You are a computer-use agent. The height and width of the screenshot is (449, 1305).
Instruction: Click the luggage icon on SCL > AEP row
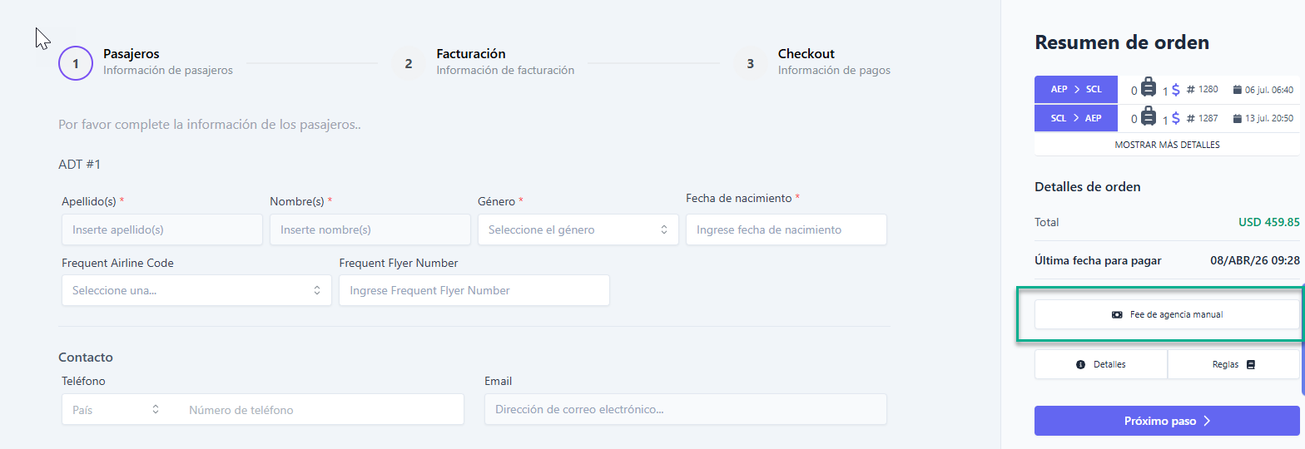[x=1149, y=117]
